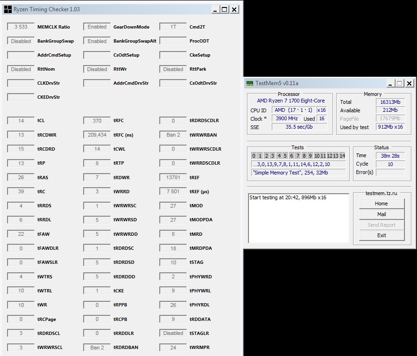The width and height of the screenshot is (417, 356).
Task: Click the BankGroupSwapAlt Enabled field
Action: pyautogui.click(x=97, y=41)
